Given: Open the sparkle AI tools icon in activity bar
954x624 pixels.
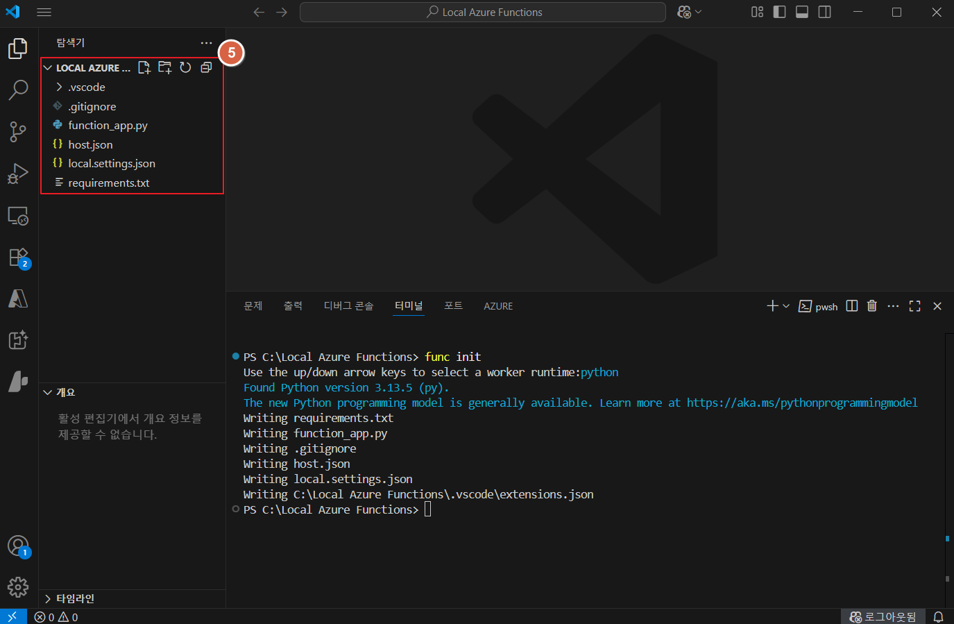Looking at the screenshot, I should click(x=18, y=340).
